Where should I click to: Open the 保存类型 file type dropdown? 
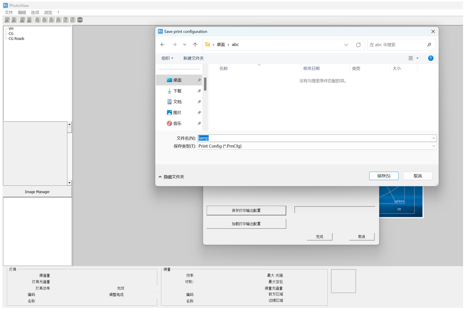433,146
